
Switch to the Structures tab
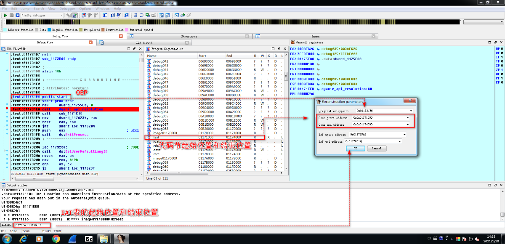[x=189, y=37]
